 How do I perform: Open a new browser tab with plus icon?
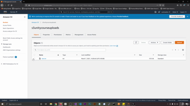24,2
